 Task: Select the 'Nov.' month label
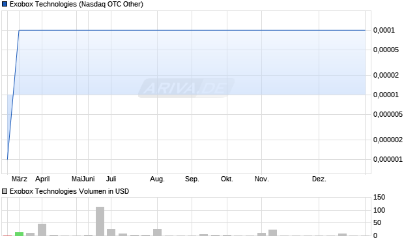[262, 179]
